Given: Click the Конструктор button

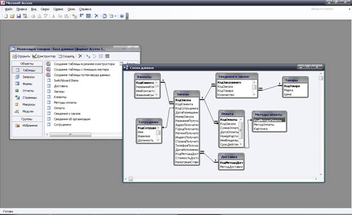Looking at the screenshot, I should pyautogui.click(x=44, y=56).
